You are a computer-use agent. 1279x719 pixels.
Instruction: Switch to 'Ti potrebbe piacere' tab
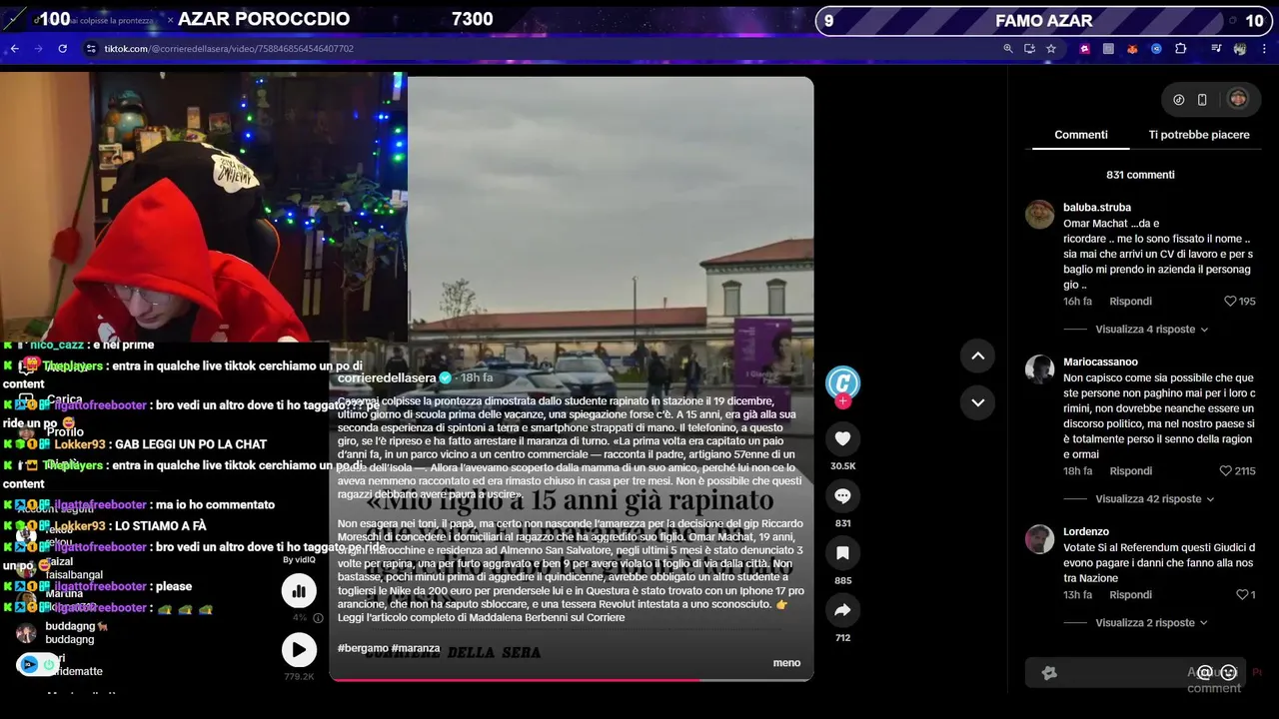pos(1198,135)
